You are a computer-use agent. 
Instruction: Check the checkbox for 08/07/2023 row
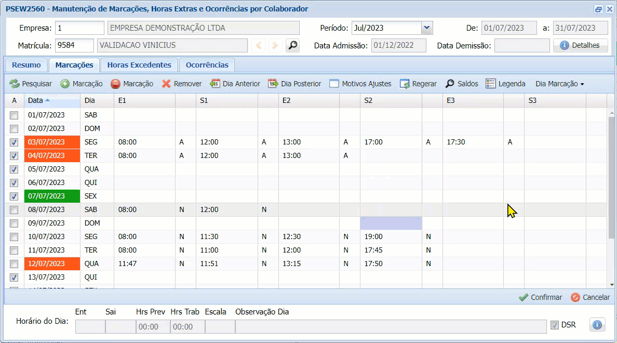click(14, 209)
